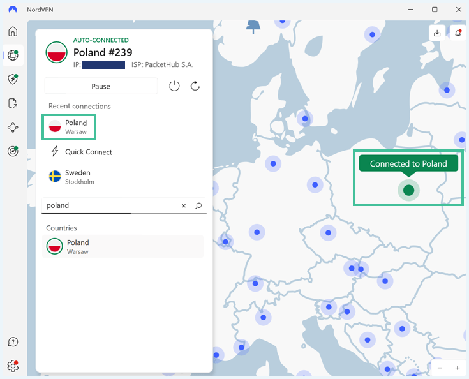Click the Denmark server marker on map
469x379 pixels.
pos(305,119)
